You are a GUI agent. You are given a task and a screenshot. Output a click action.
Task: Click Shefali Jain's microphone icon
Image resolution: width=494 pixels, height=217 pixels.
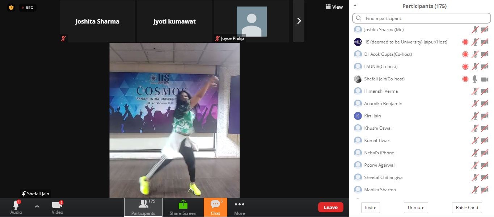[475, 79]
